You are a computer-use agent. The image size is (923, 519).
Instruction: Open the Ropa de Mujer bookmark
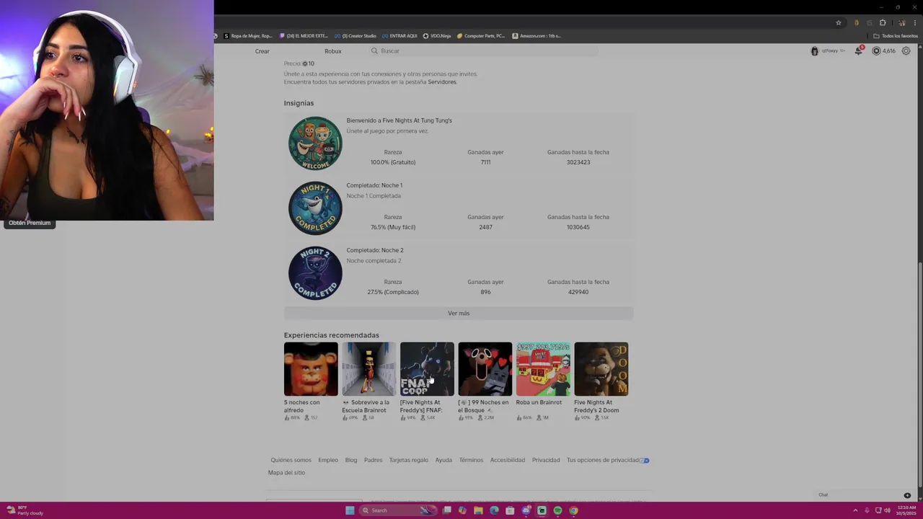pyautogui.click(x=247, y=35)
